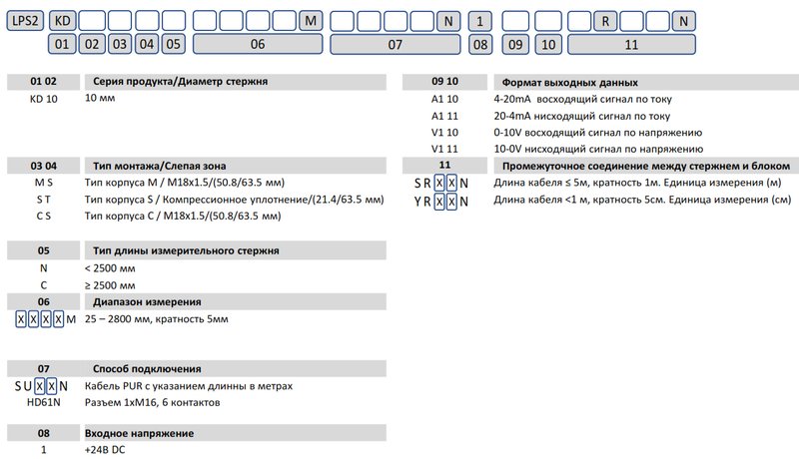Click the 'C S' mounting code
The image size is (799, 459).
coord(43,216)
